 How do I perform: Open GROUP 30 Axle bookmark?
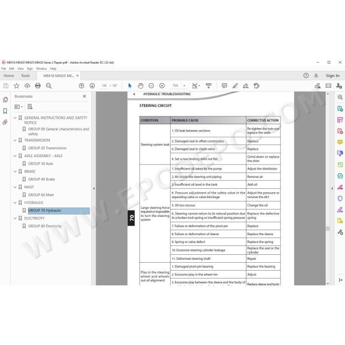click(40, 164)
